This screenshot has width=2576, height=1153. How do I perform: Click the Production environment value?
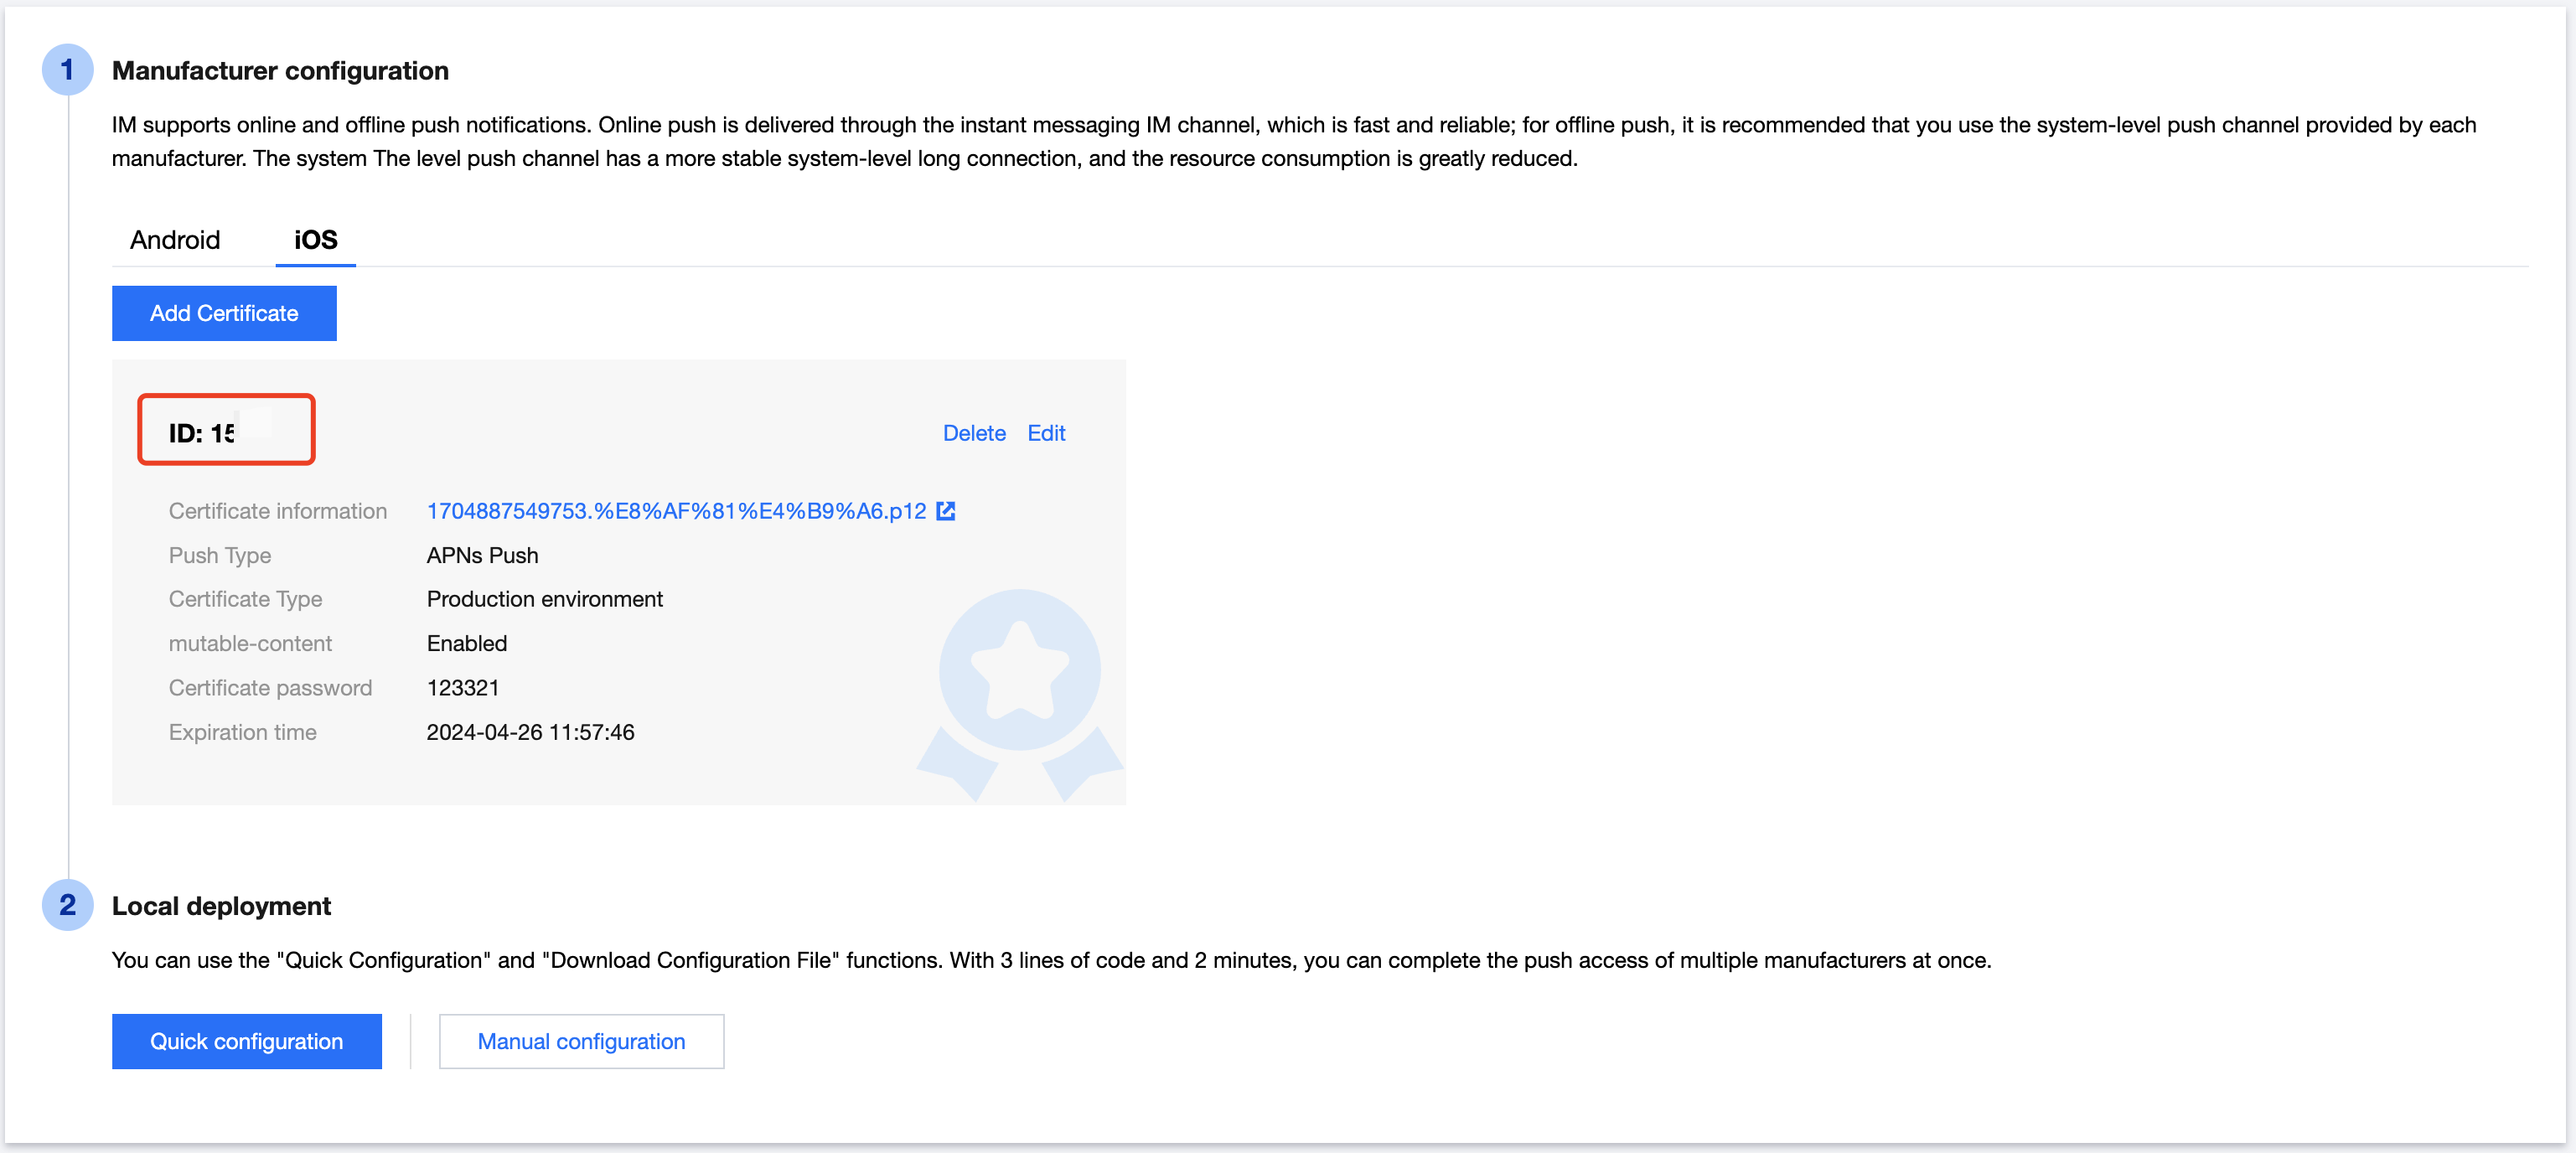click(544, 599)
